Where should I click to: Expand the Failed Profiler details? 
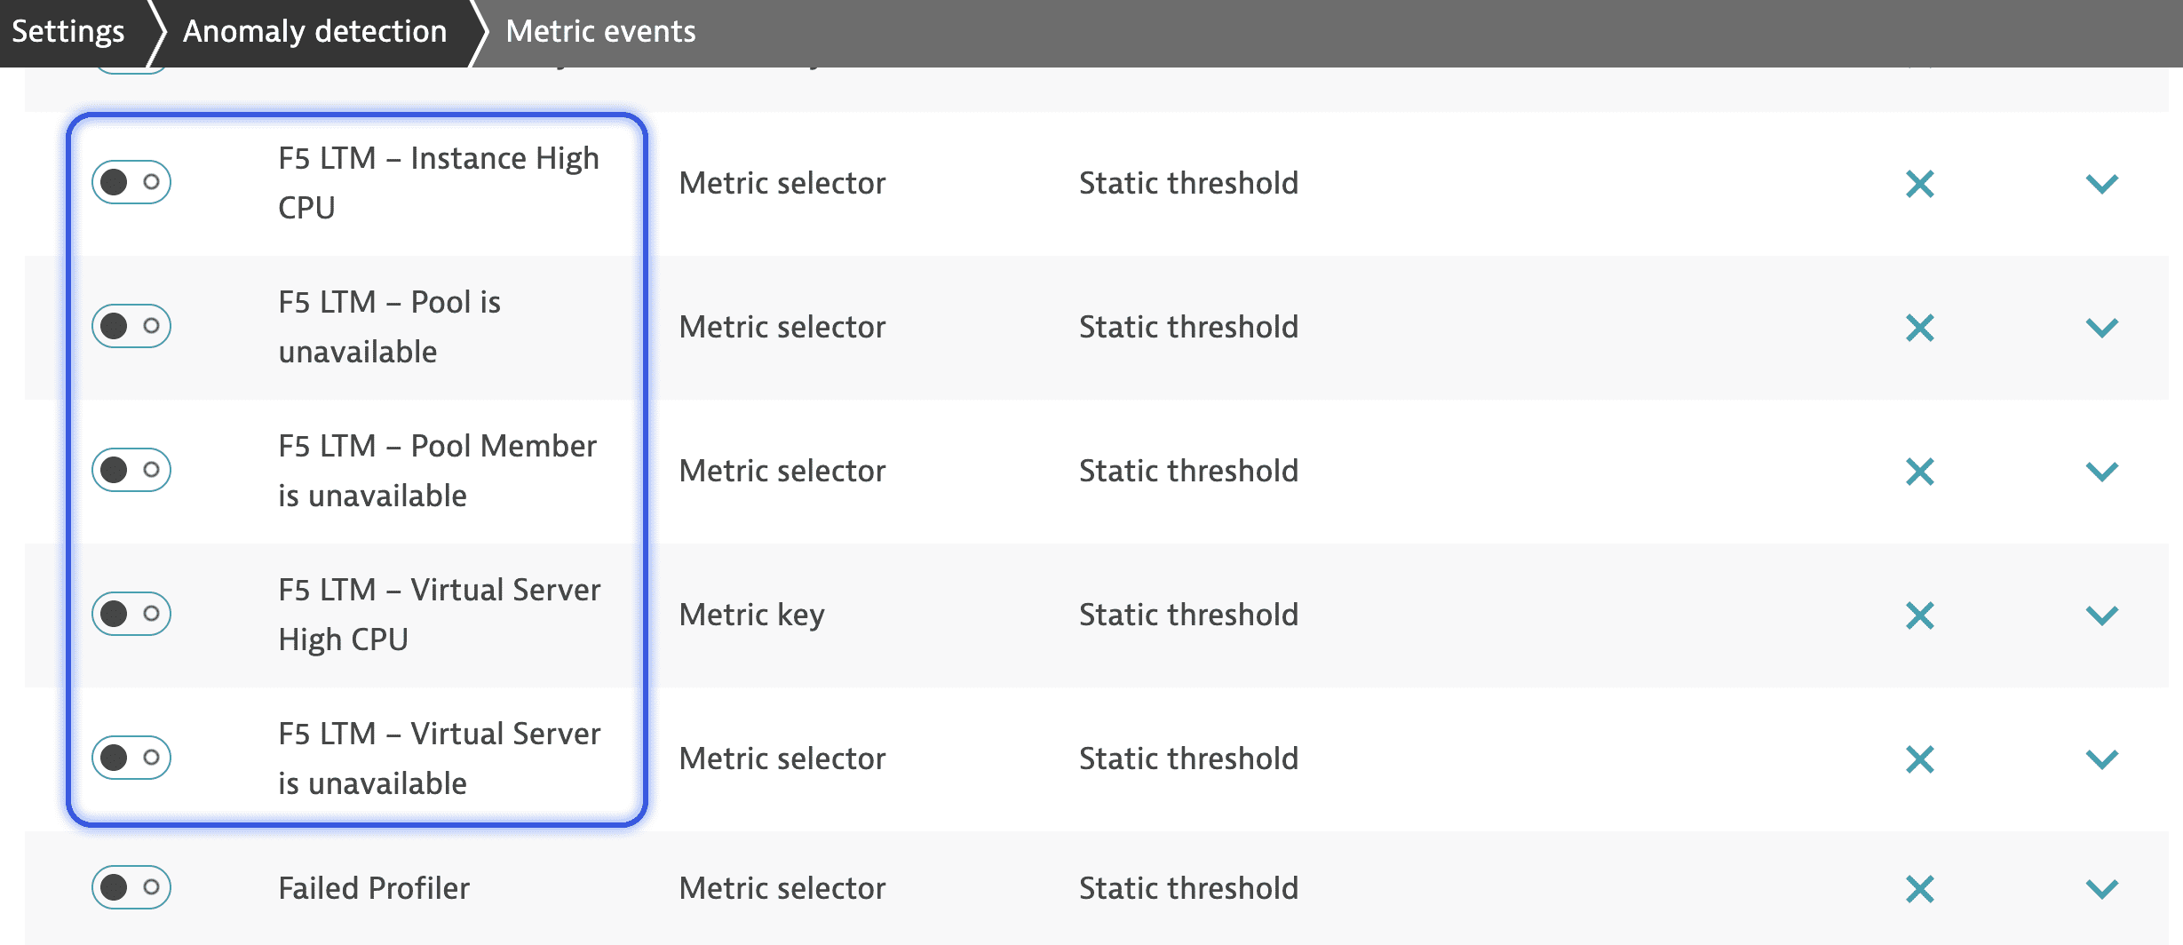point(2103,887)
